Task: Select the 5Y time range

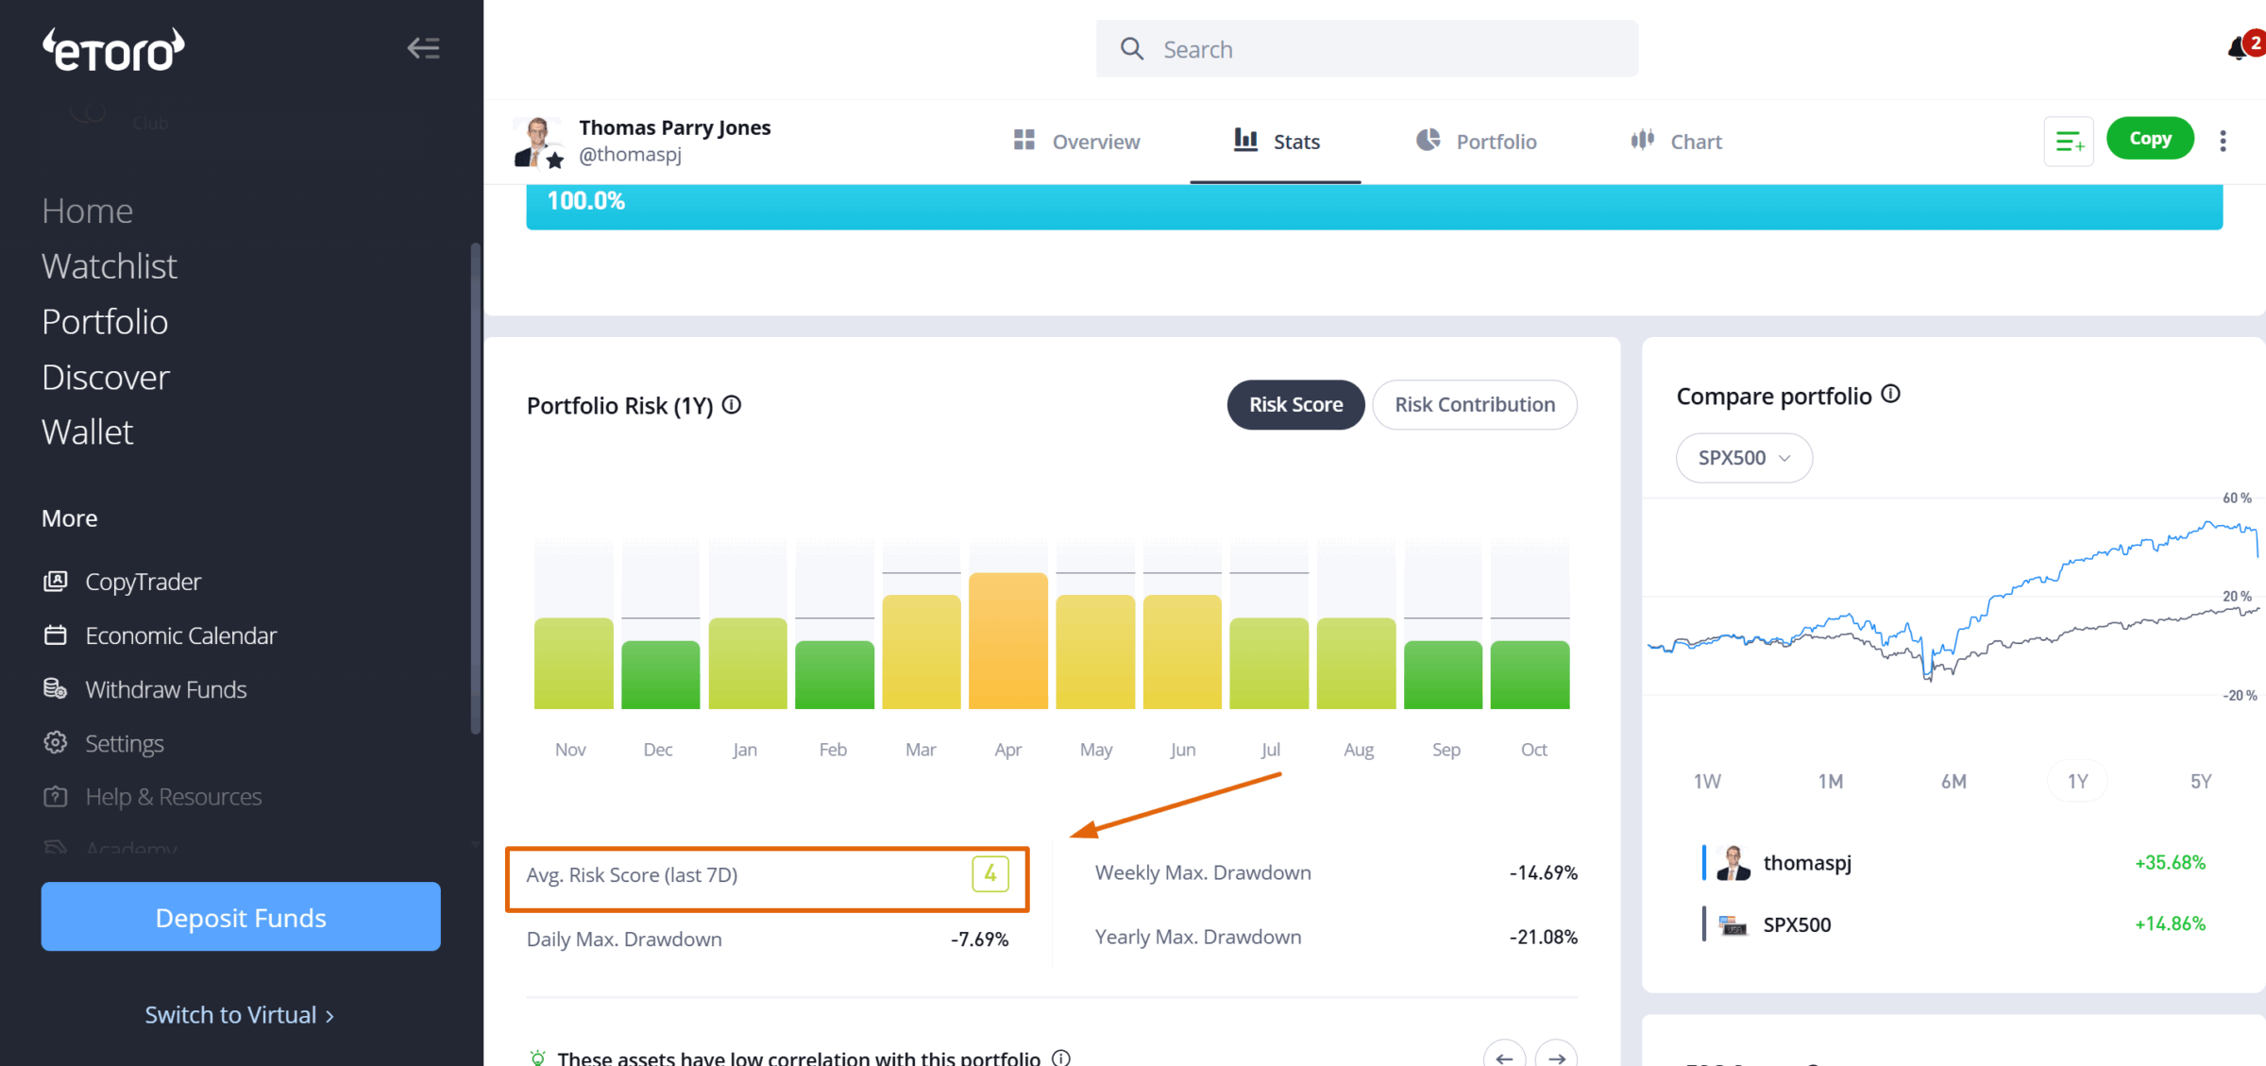Action: [2200, 781]
